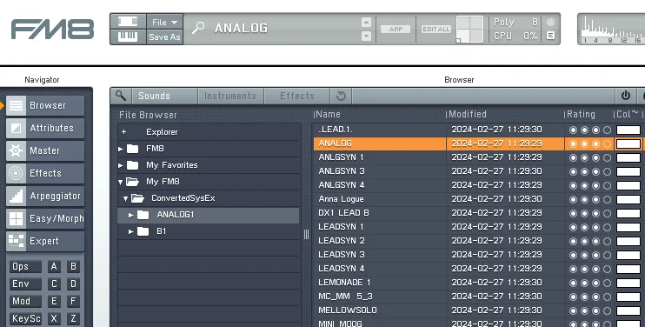The image size is (645, 327).
Task: Switch to the Instruments tab
Action: pos(230,97)
